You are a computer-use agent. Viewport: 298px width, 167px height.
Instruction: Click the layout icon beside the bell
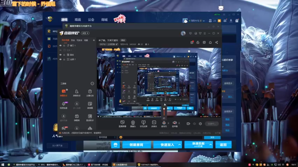(x=204, y=42)
